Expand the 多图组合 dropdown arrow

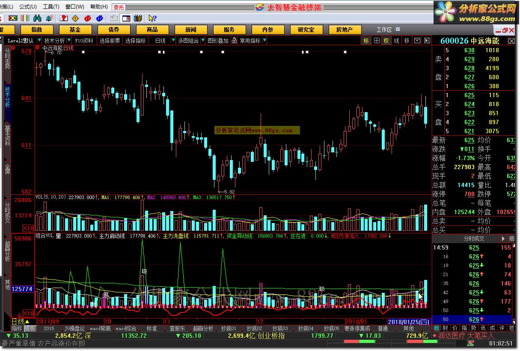point(202,41)
